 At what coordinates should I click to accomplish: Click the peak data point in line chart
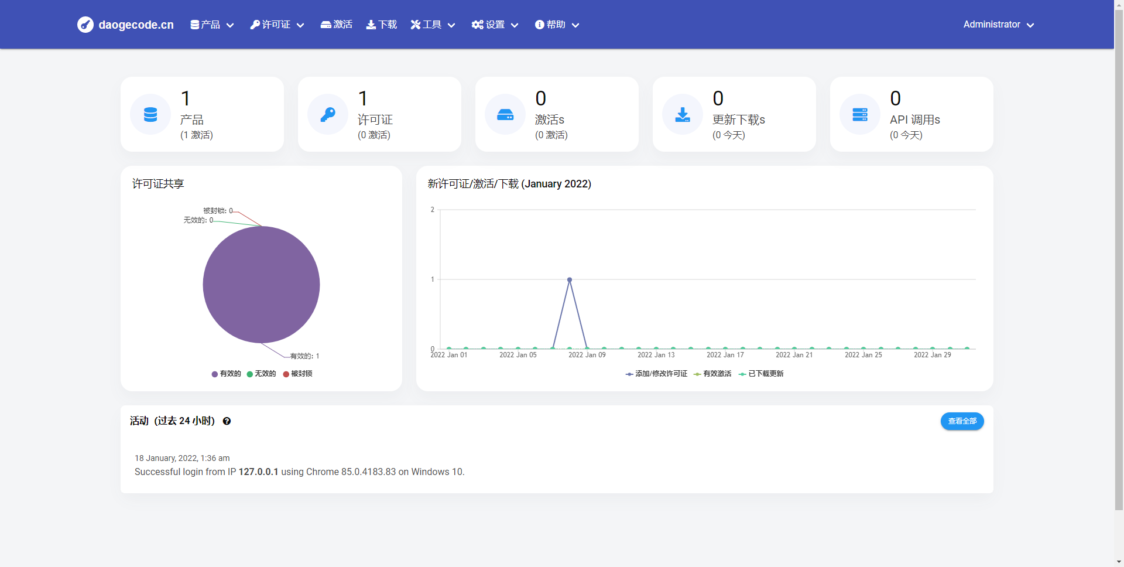[570, 280]
